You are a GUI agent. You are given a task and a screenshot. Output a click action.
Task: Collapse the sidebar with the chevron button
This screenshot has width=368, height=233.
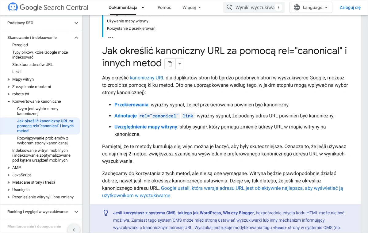click(74, 230)
